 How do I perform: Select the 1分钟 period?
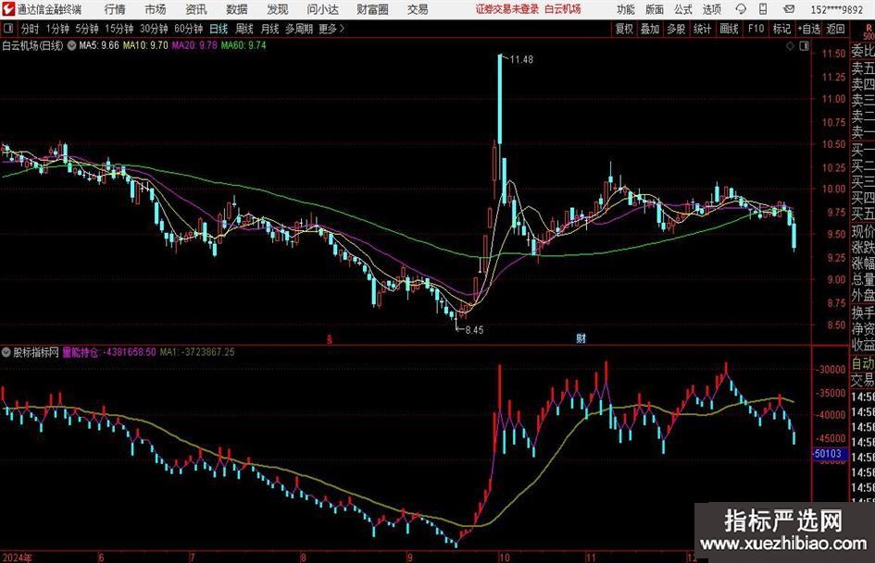pyautogui.click(x=56, y=29)
